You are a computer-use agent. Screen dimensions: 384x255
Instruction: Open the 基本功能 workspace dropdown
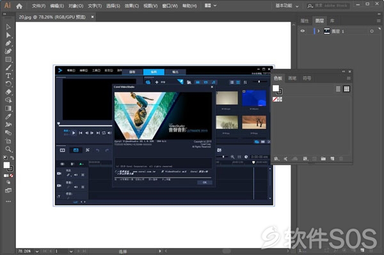[287, 6]
